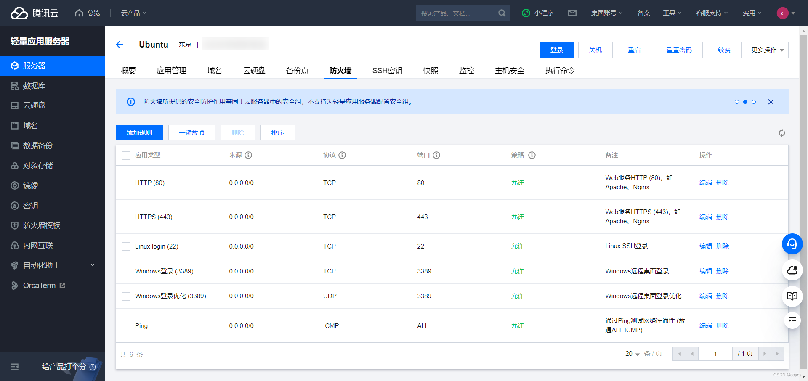Click the 重置密码 button
Viewport: 808px width, 381px height.
(x=679, y=50)
